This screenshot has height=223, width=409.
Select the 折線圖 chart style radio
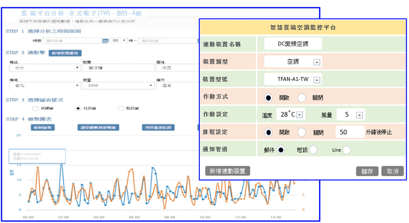tap(35, 108)
